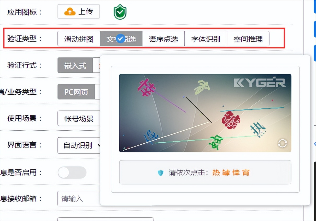Select 语序点选 verification type
The width and height of the screenshot is (316, 221).
click(163, 38)
